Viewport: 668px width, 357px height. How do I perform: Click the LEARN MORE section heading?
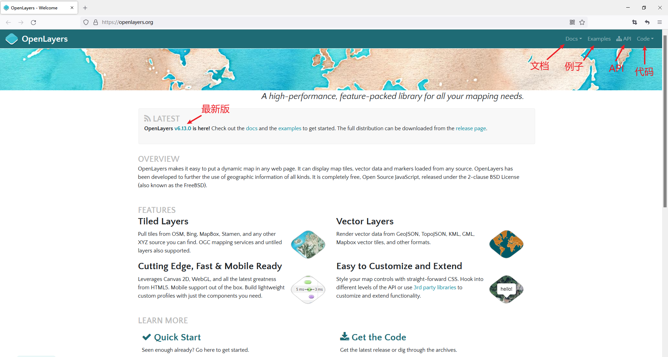tap(163, 321)
